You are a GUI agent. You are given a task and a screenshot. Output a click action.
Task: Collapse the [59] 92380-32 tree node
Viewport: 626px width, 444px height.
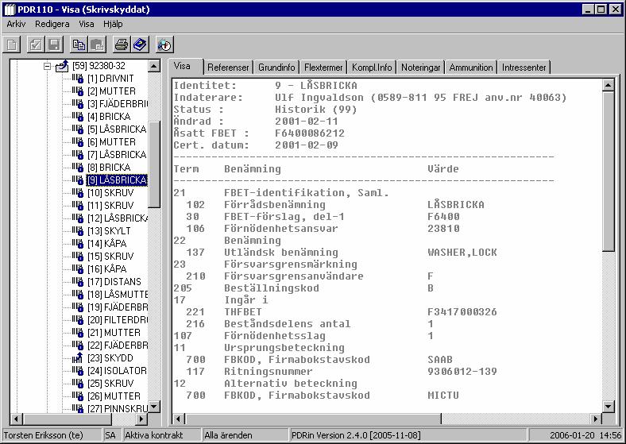pyautogui.click(x=47, y=66)
